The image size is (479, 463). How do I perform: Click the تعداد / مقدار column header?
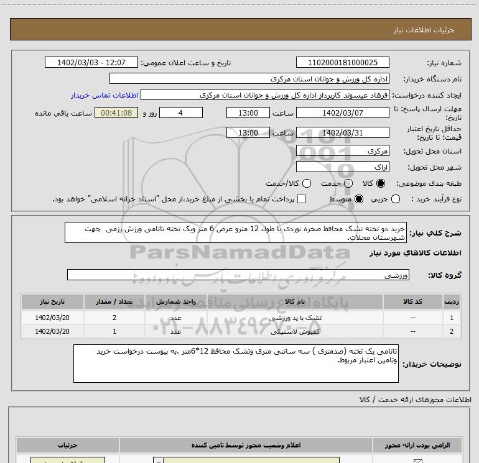coord(114,302)
